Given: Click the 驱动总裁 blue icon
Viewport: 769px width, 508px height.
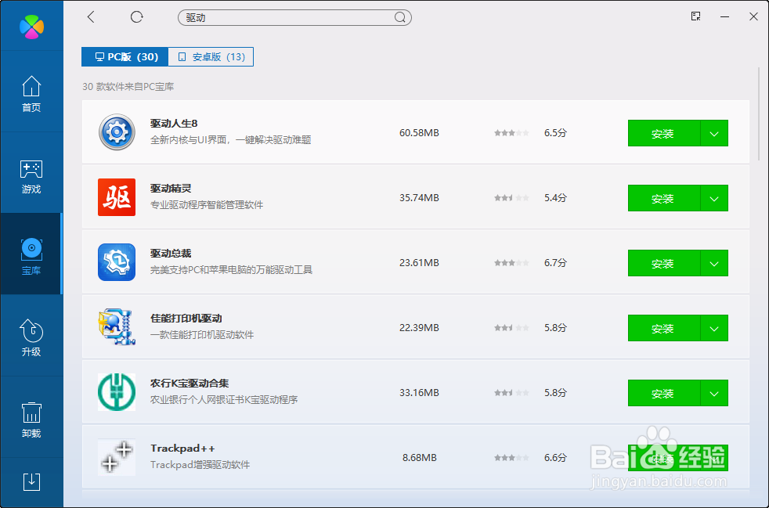Looking at the screenshot, I should (117, 262).
